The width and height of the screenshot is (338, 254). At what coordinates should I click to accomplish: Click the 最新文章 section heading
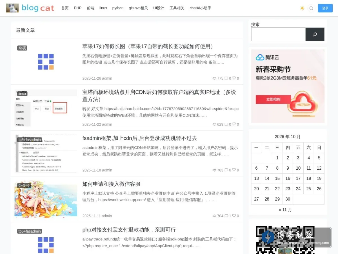click(x=25, y=30)
